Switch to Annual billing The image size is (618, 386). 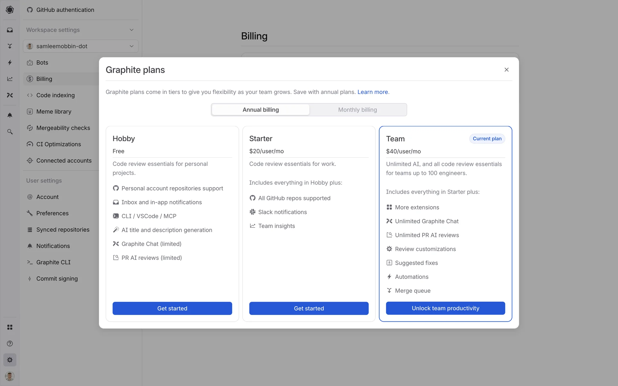point(260,110)
